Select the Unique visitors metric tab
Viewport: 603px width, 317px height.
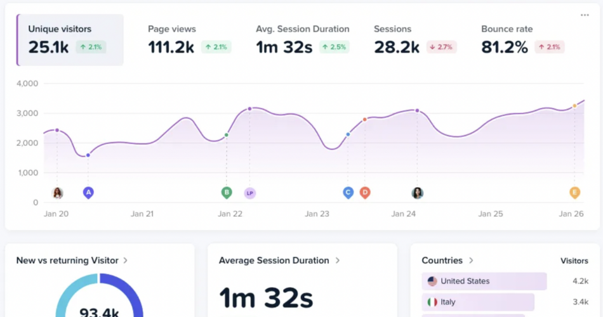tap(70, 40)
